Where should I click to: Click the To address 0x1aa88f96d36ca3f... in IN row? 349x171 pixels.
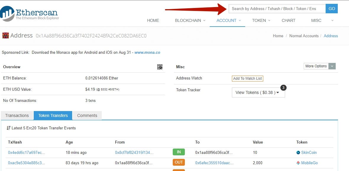(x=214, y=153)
